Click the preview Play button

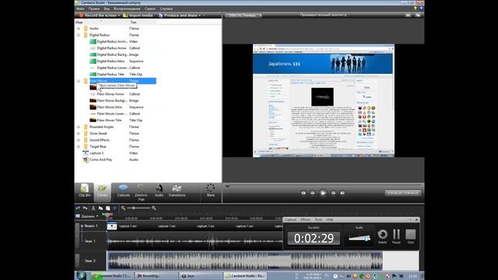coord(323,193)
